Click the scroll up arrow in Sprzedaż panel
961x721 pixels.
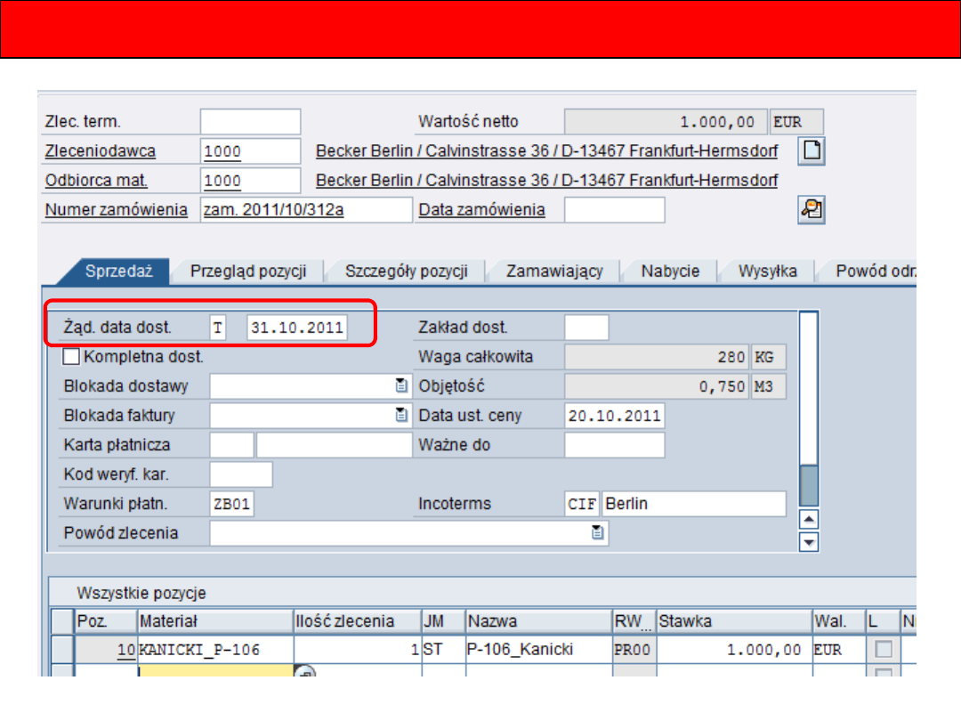[809, 521]
